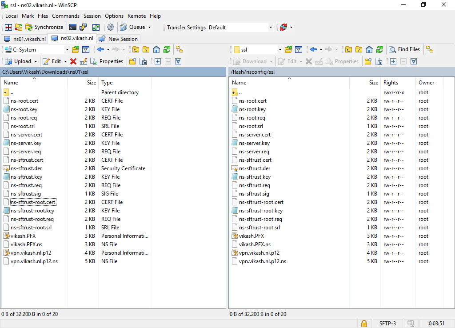The width and height of the screenshot is (455, 328).
Task: Open the Local menu
Action: click(11, 16)
